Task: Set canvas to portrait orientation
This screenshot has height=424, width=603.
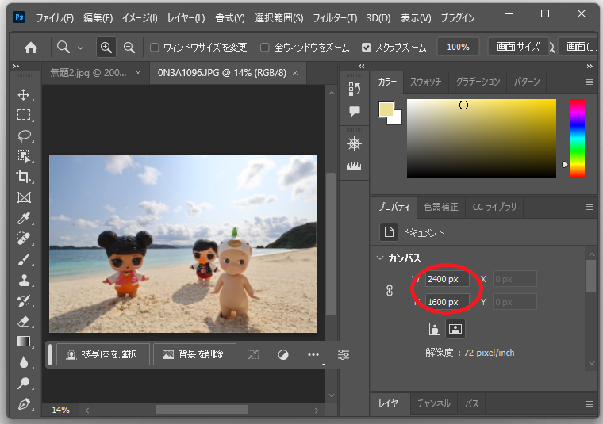Action: [x=435, y=329]
